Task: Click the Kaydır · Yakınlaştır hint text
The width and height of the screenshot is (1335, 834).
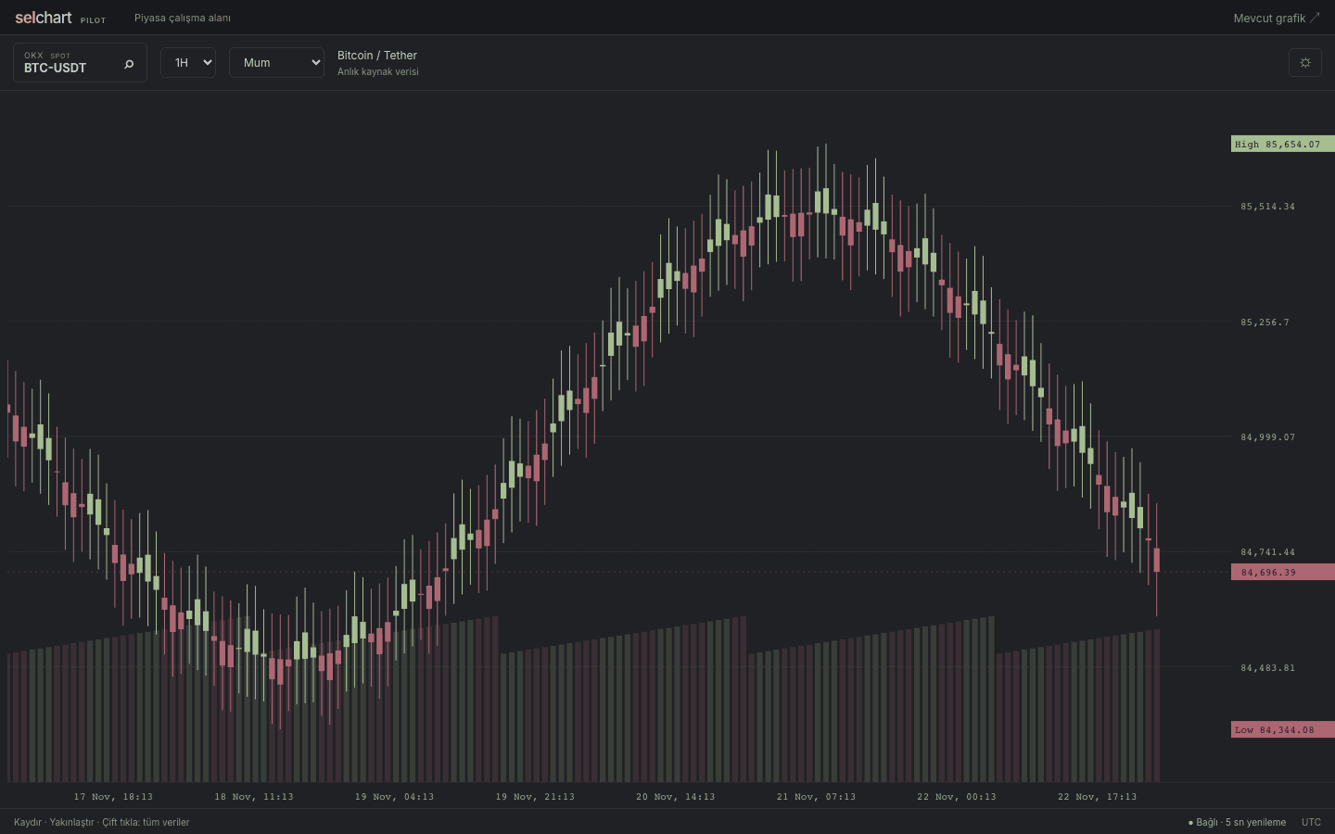Action: 102,822
